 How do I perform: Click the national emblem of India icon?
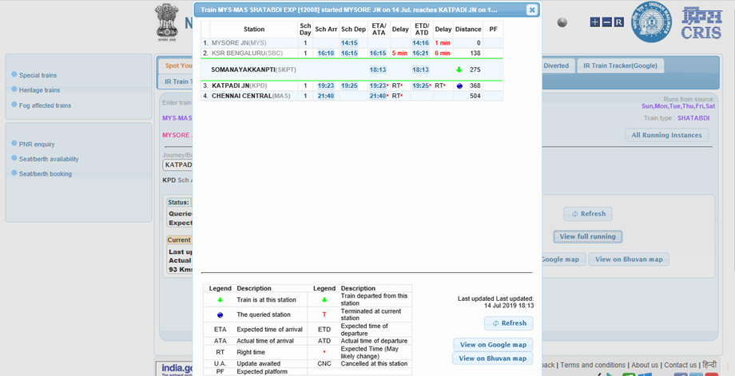point(167,23)
